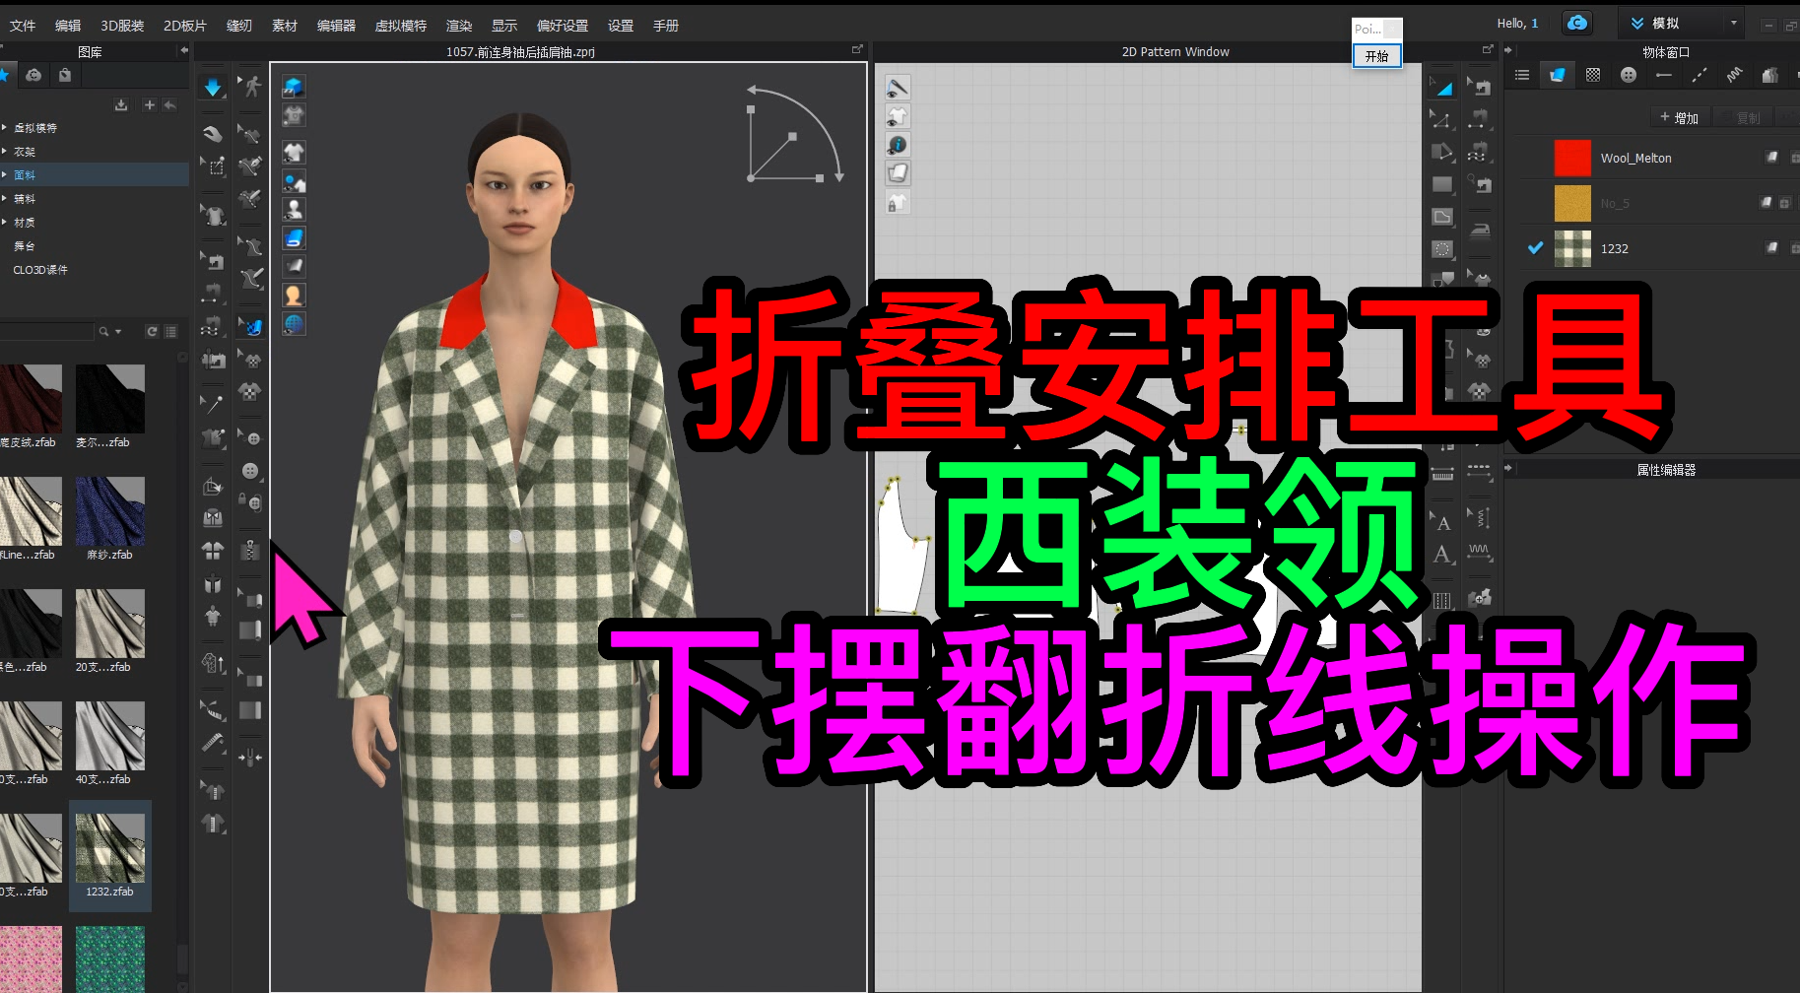Toggle pattern visibility eye icon in 2D window

click(898, 116)
